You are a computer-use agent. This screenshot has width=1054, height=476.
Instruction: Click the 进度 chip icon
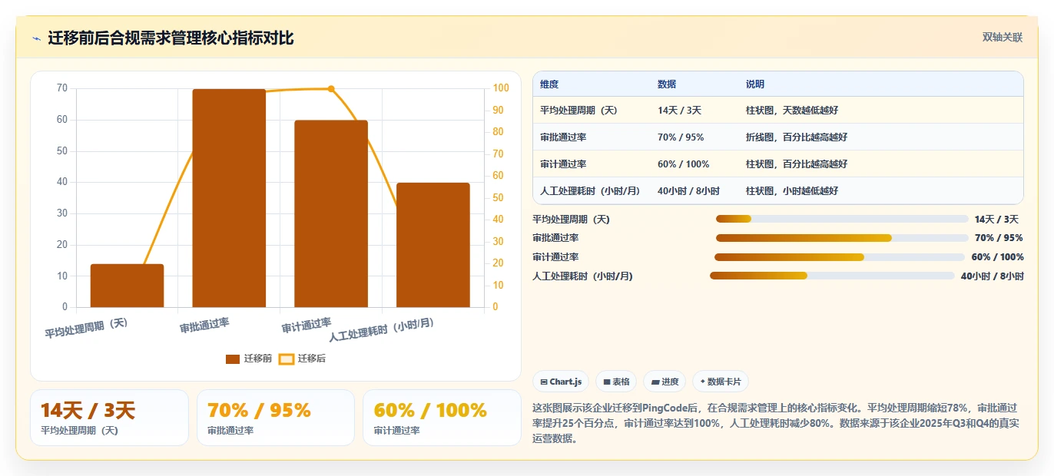655,382
